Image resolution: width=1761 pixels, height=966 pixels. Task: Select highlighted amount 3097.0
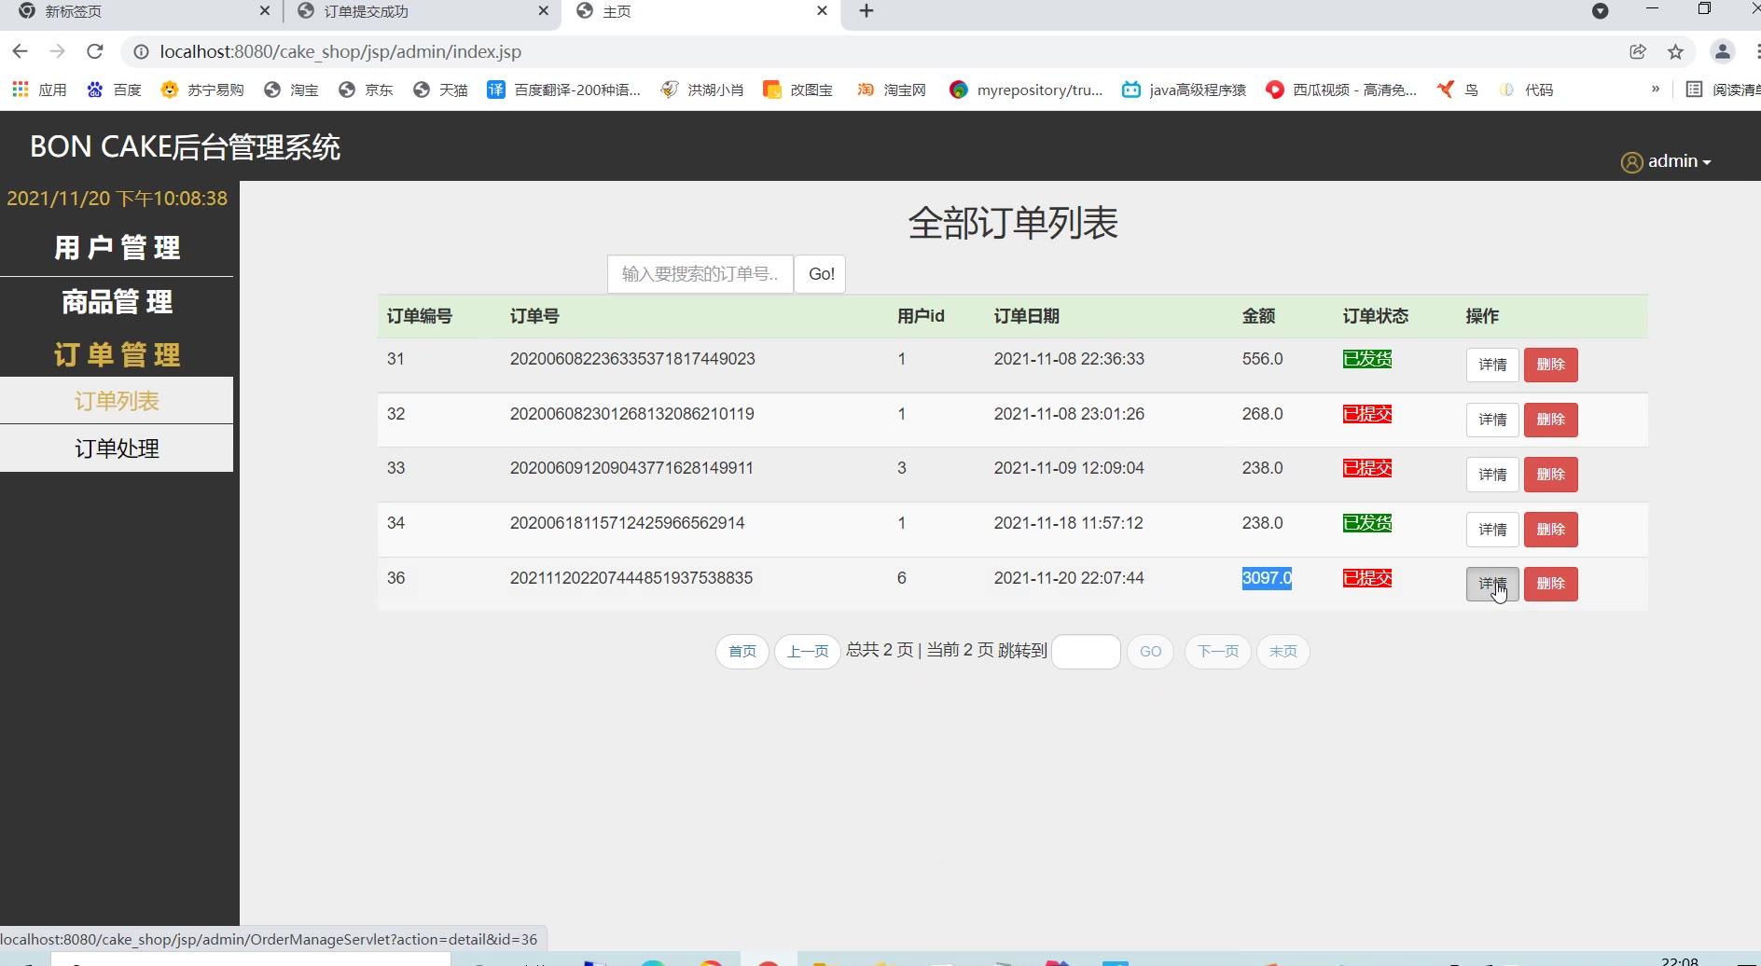1267,578
